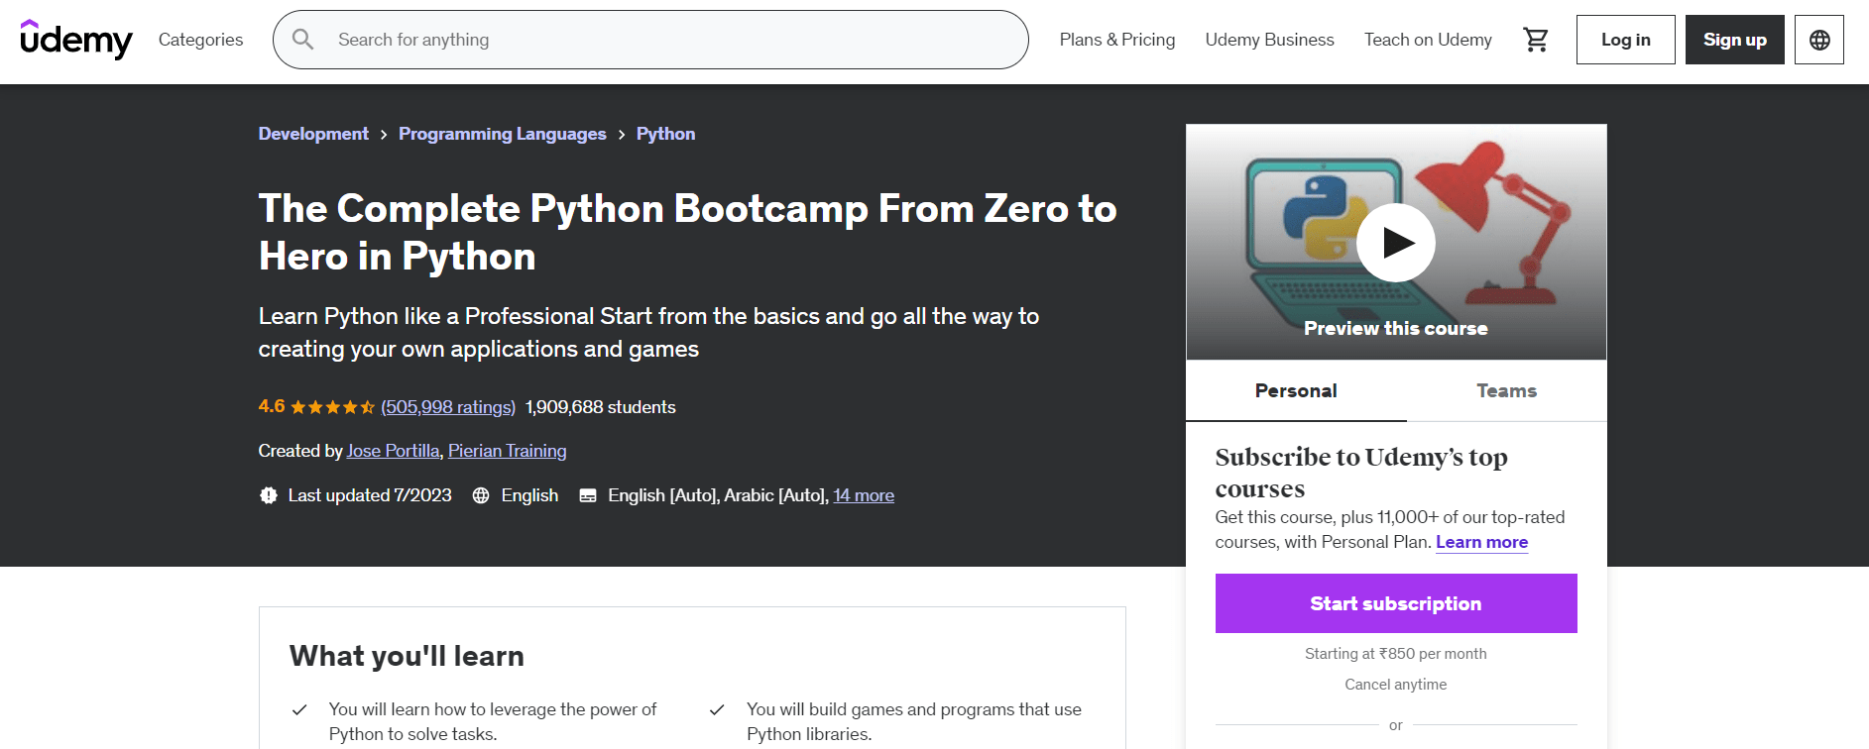Show 14 more caption languages
The height and width of the screenshot is (749, 1869).
(x=864, y=495)
